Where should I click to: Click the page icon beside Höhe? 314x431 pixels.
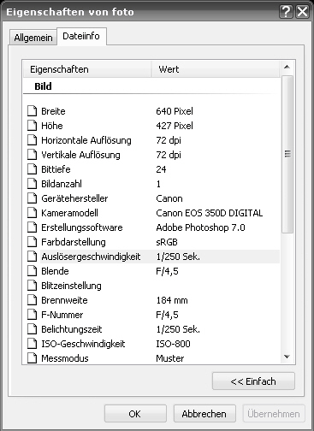[x=33, y=126]
